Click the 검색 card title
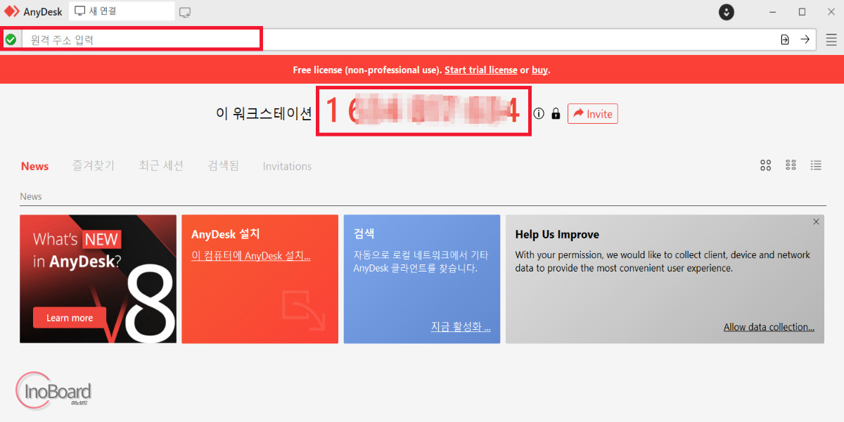The height and width of the screenshot is (422, 844). point(364,234)
